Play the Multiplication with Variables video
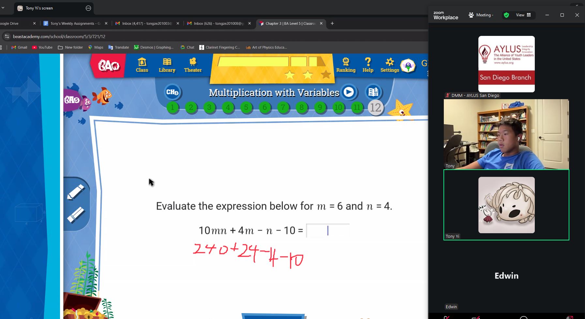Image resolution: width=585 pixels, height=319 pixels. point(349,92)
